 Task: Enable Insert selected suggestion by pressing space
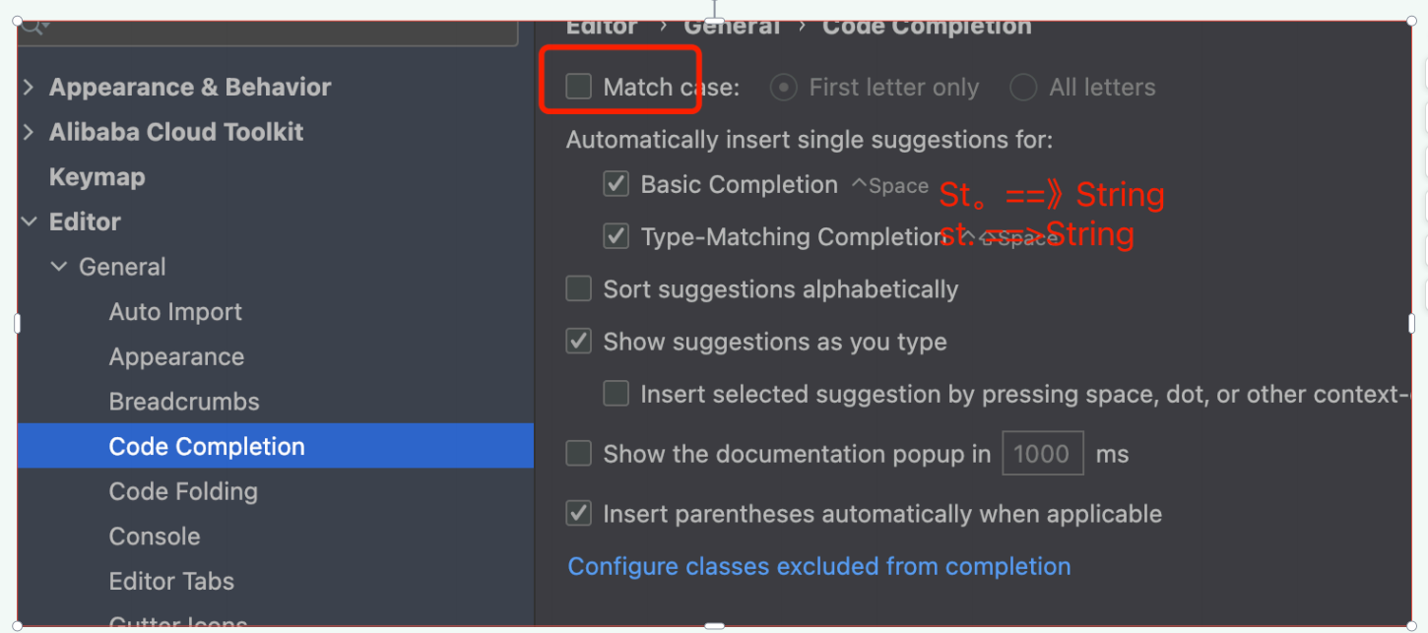pos(616,394)
